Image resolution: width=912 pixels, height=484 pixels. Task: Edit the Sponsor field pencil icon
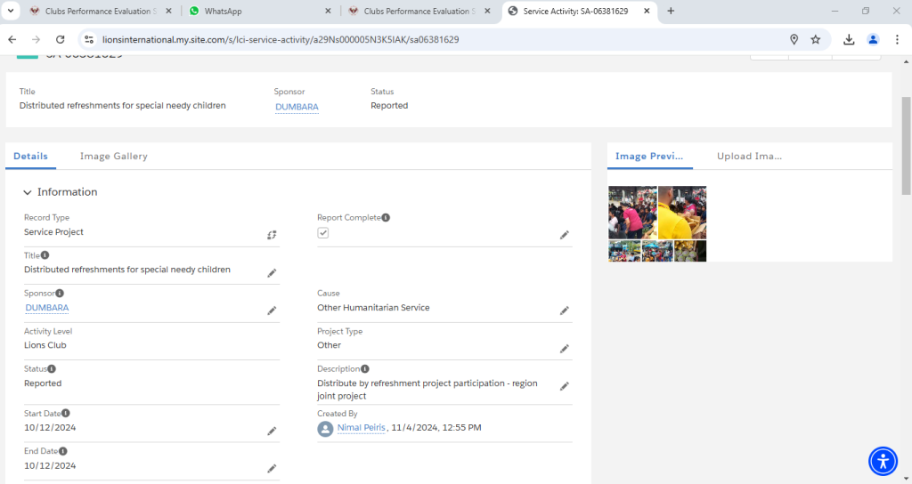point(272,311)
